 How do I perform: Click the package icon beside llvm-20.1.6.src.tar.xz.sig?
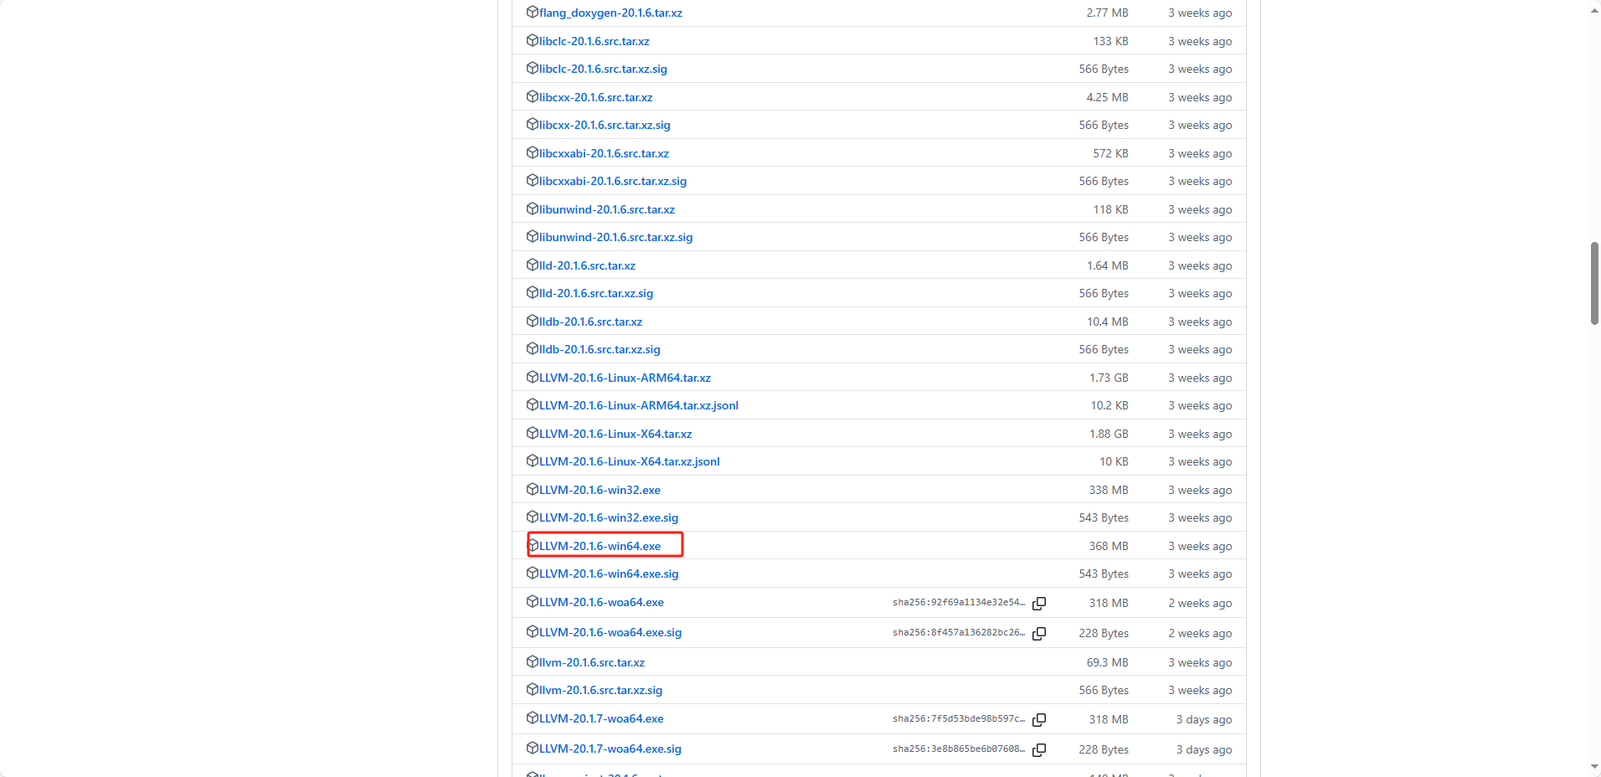[532, 689]
